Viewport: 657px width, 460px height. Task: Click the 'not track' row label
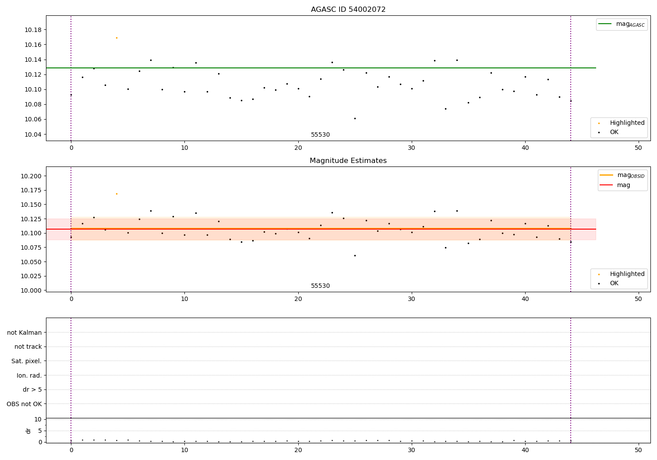pos(28,347)
